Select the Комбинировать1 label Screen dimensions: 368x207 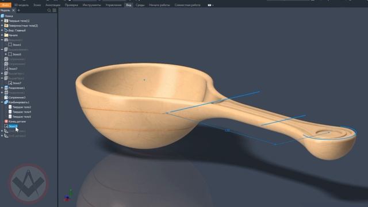pyautogui.click(x=19, y=102)
